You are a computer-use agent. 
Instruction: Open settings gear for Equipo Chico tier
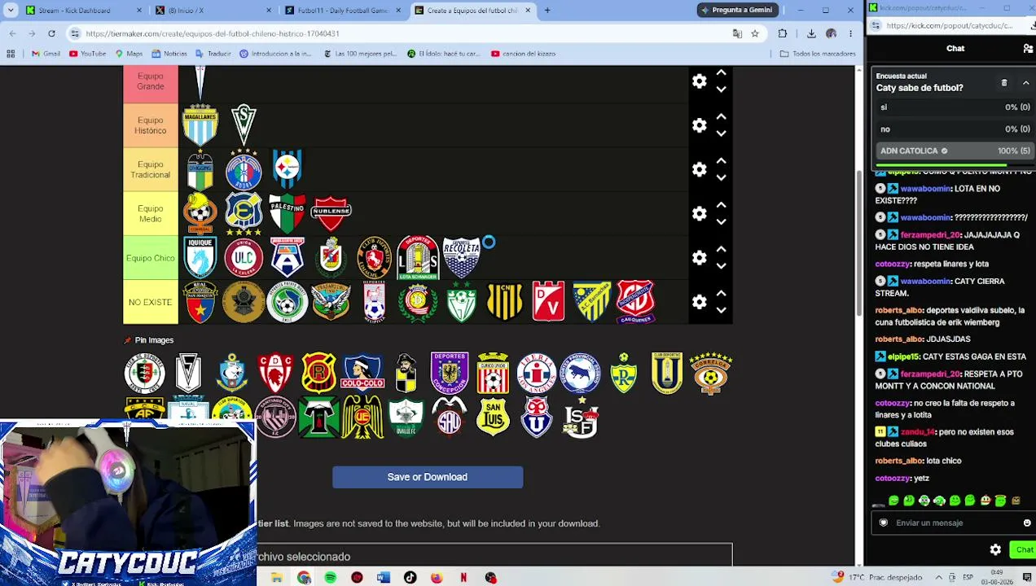(x=699, y=258)
